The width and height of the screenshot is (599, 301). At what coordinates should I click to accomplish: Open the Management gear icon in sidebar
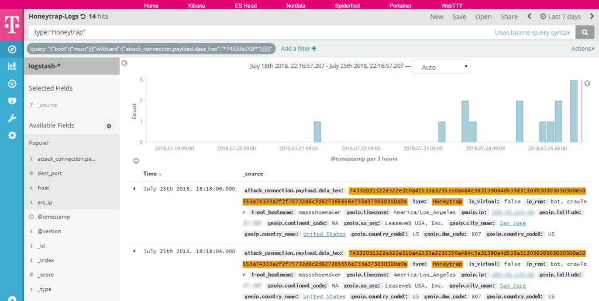[x=12, y=135]
